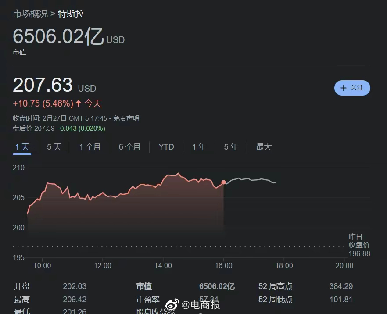Screen dimensions: 387x314
Task: Click the plus icon in 关注 button
Action: pyautogui.click(x=344, y=88)
